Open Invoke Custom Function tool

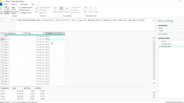tap(14, 10)
